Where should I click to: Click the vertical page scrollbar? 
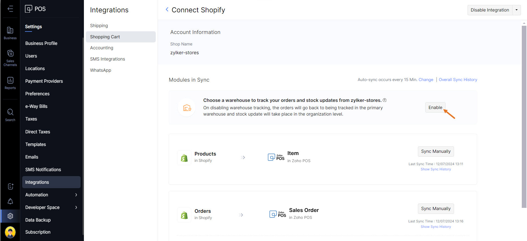[524, 115]
